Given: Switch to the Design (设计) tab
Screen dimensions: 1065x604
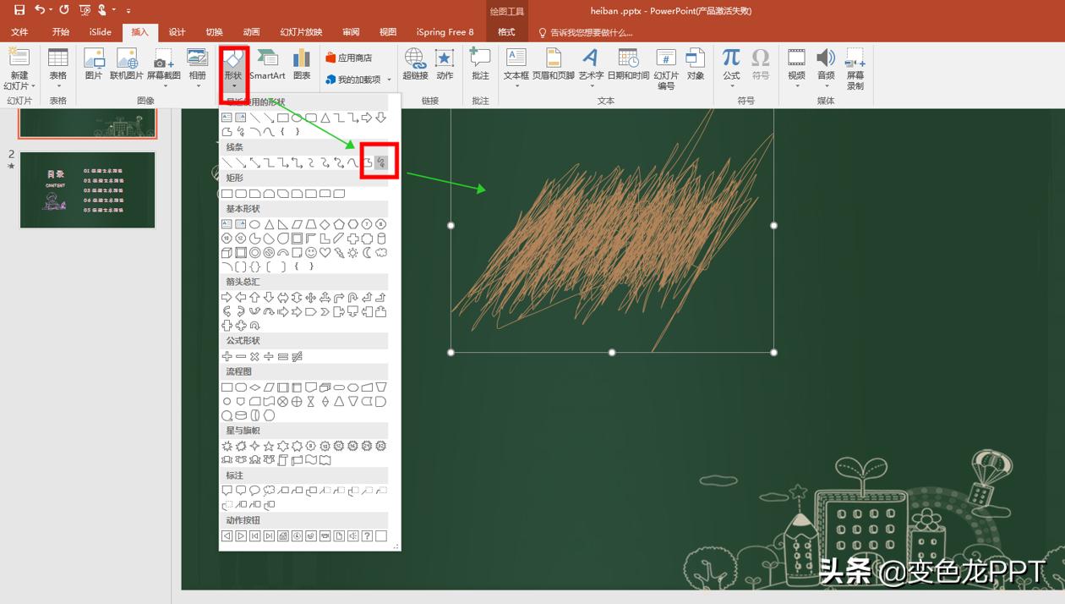Looking at the screenshot, I should pyautogui.click(x=177, y=32).
